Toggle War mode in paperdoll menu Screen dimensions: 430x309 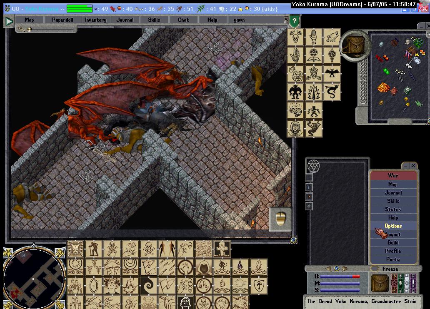point(393,176)
